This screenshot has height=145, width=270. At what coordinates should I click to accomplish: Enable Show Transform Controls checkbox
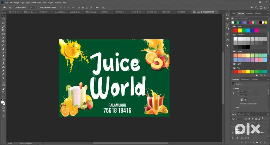coord(38,8)
